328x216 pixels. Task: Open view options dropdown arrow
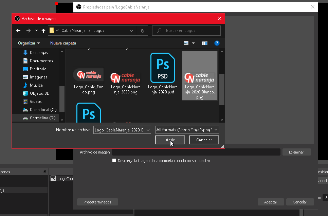(x=193, y=43)
